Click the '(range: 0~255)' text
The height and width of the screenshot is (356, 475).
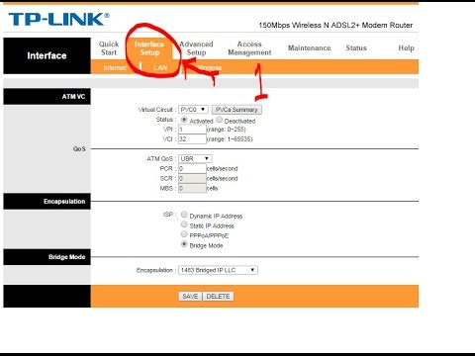click(227, 130)
